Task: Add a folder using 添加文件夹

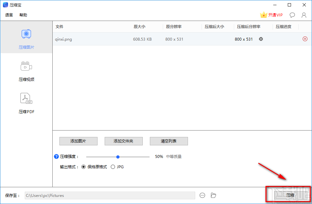Action: coord(123,141)
